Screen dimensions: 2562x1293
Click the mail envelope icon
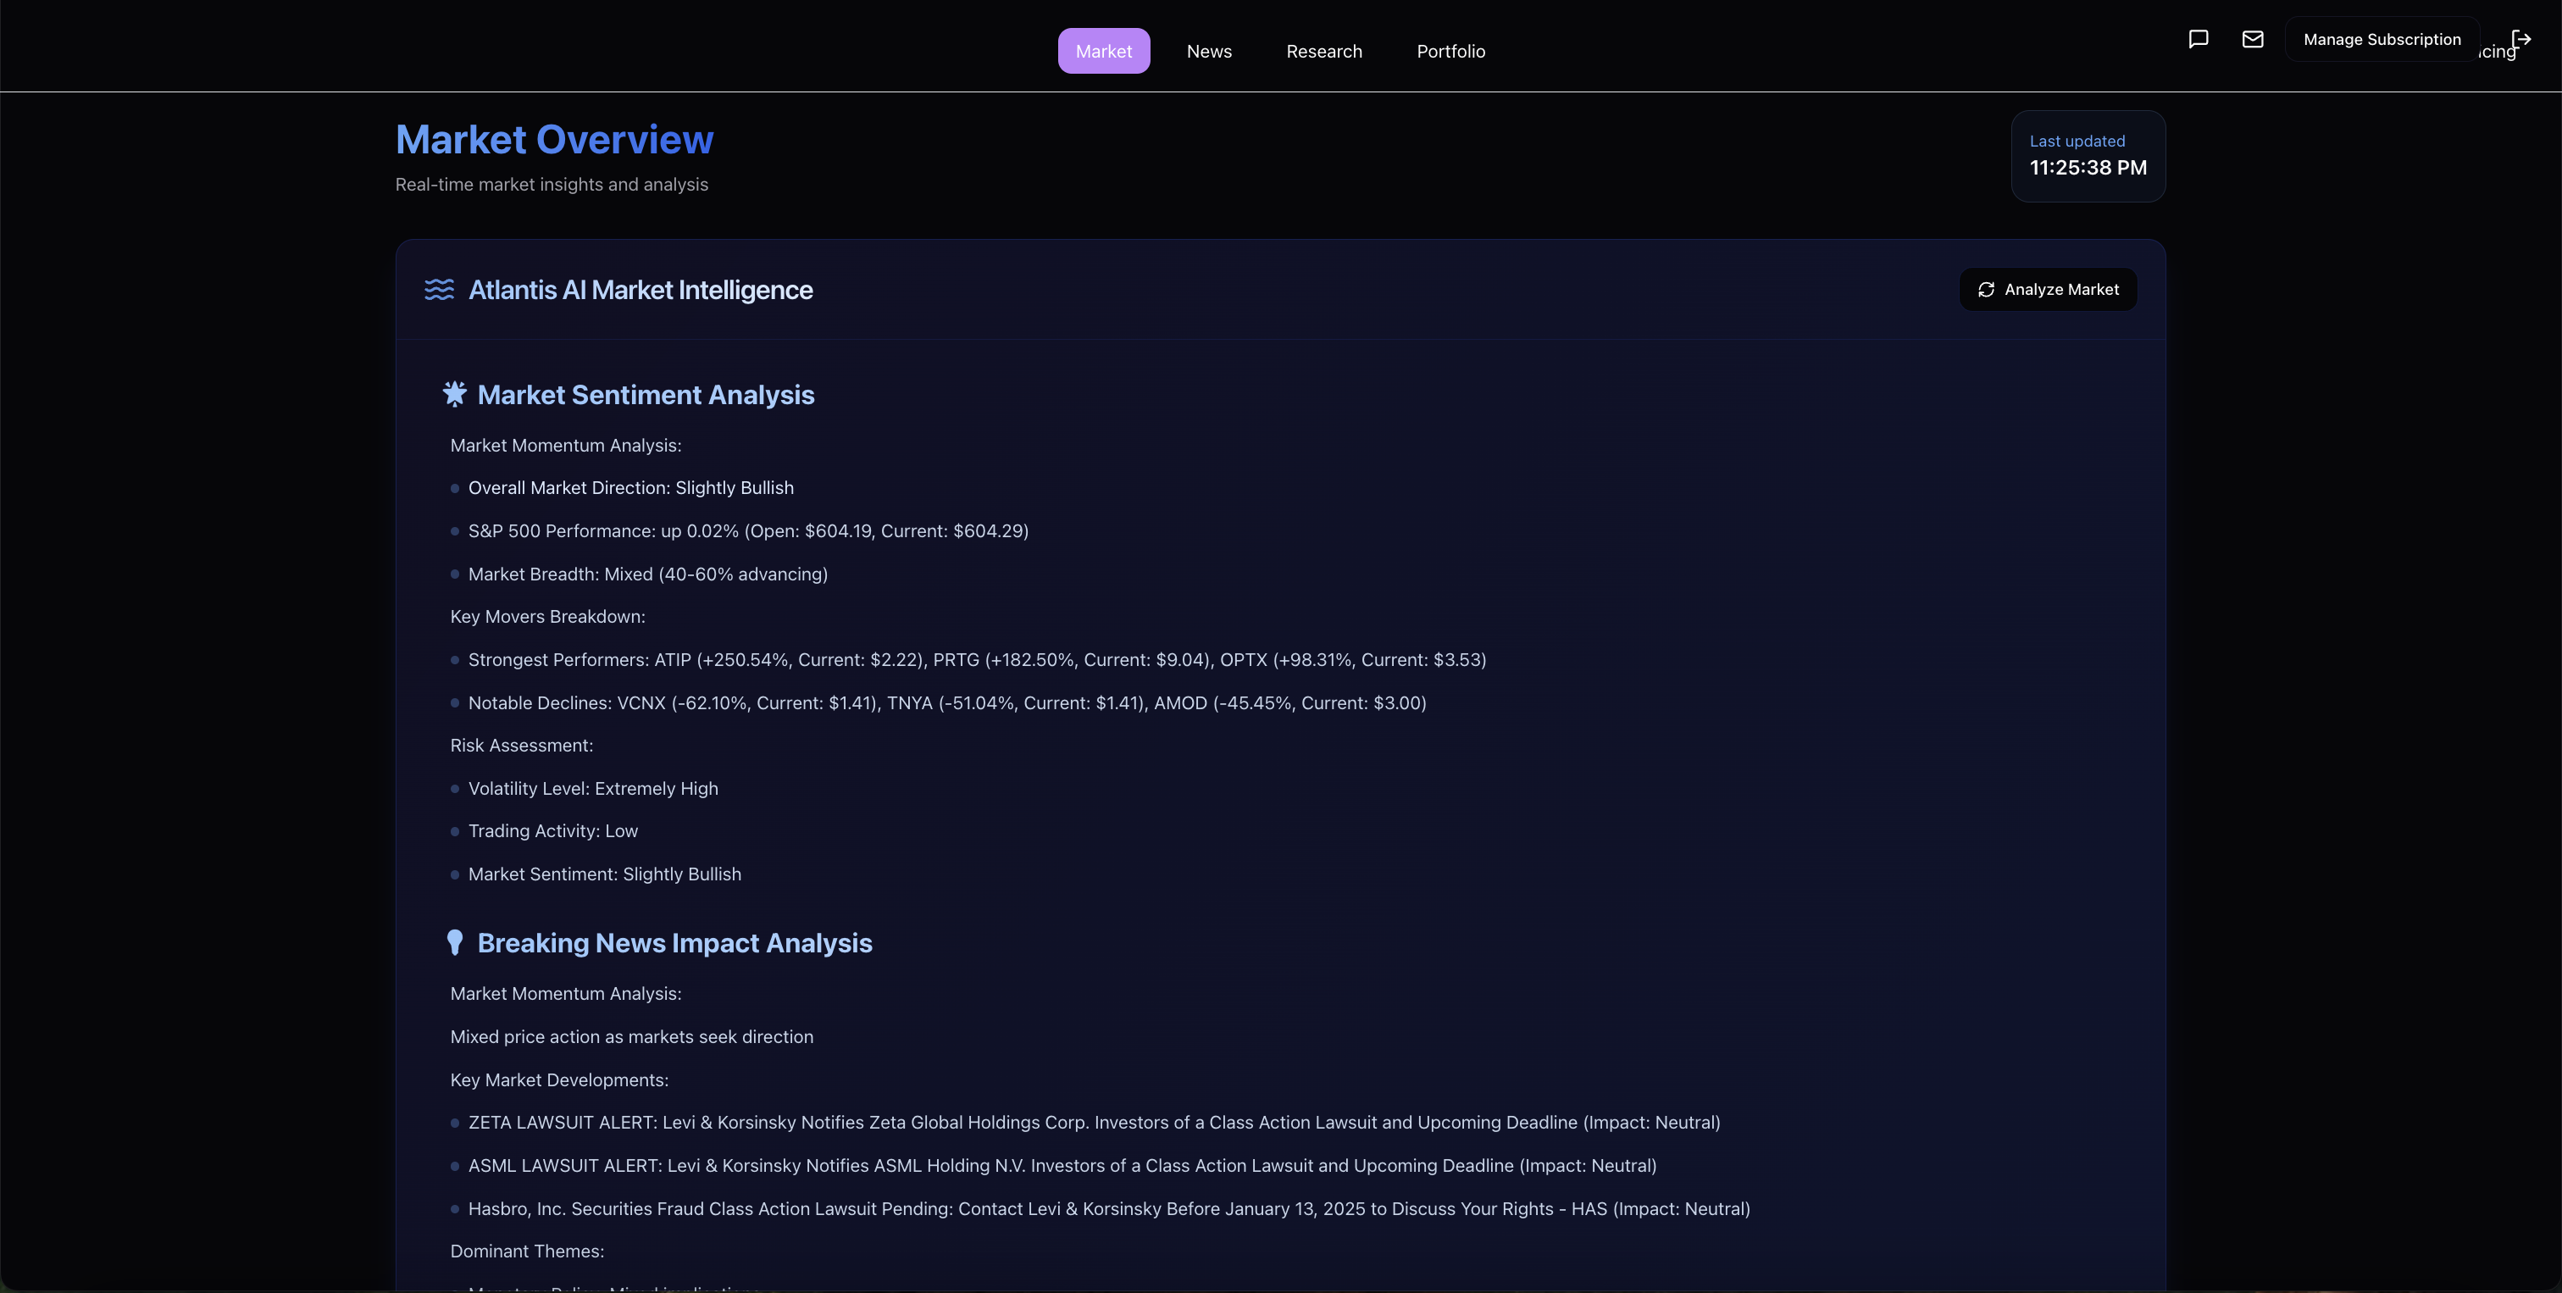pyautogui.click(x=2253, y=39)
